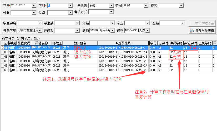Click the 学生学院查询 button
217x131 pixels.
(x=202, y=23)
